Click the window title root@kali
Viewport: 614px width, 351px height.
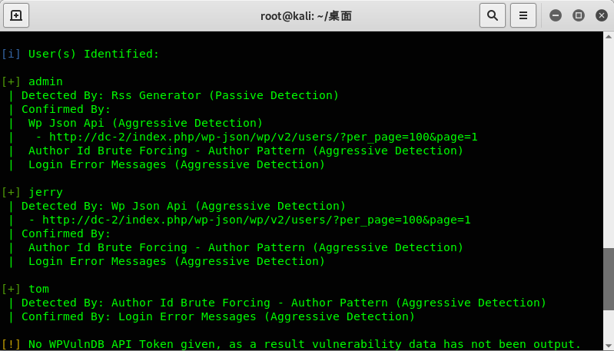(x=306, y=16)
